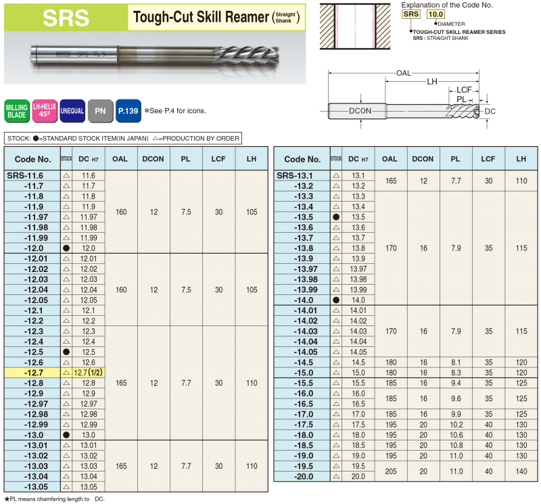Click the 14.05 DC value cell

click(x=358, y=352)
